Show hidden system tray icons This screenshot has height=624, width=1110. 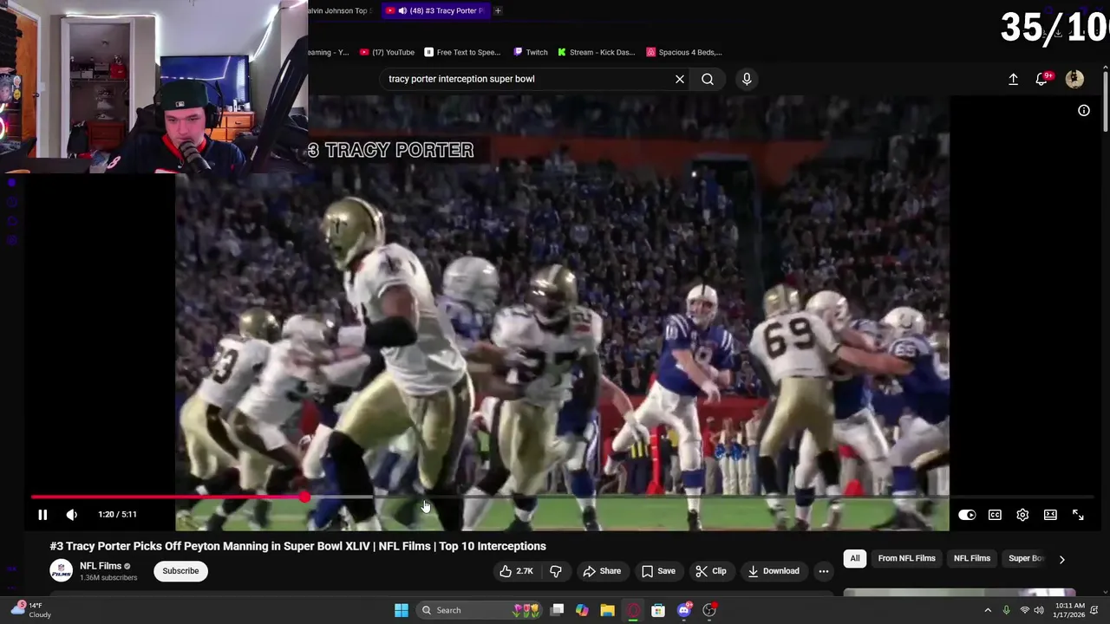(x=988, y=610)
